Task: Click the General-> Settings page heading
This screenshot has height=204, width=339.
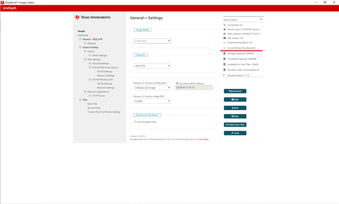Action: [146, 18]
